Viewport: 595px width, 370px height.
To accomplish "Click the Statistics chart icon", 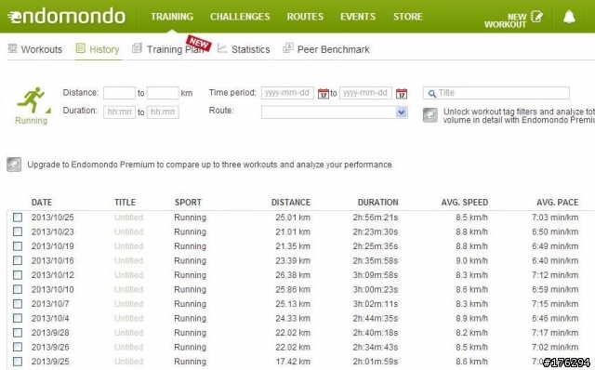I will tap(222, 48).
